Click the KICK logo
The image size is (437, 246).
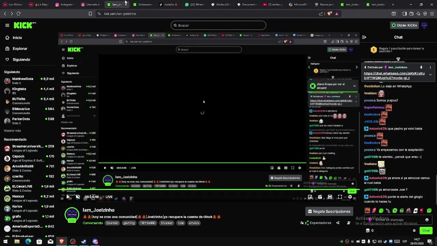click(25, 25)
